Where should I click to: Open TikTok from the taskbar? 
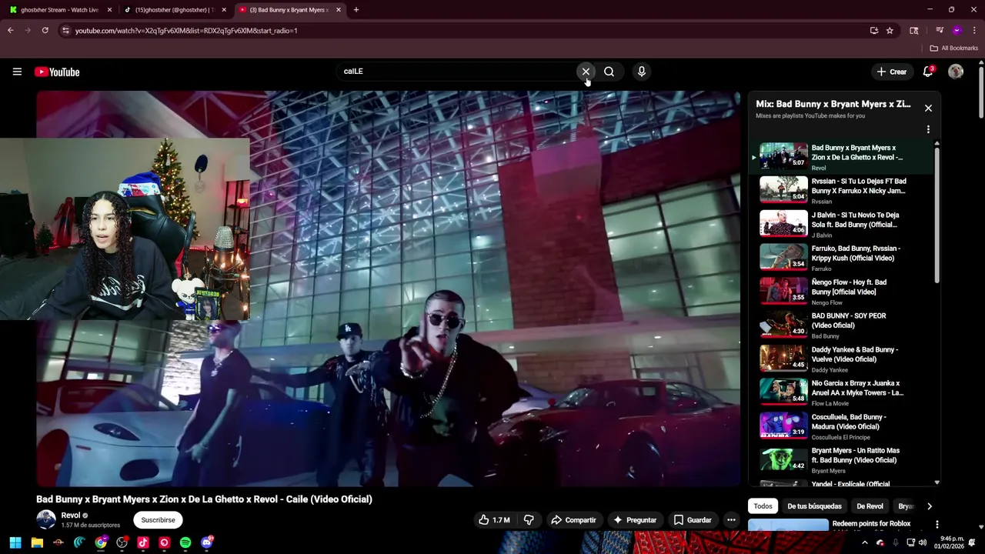pos(143,542)
